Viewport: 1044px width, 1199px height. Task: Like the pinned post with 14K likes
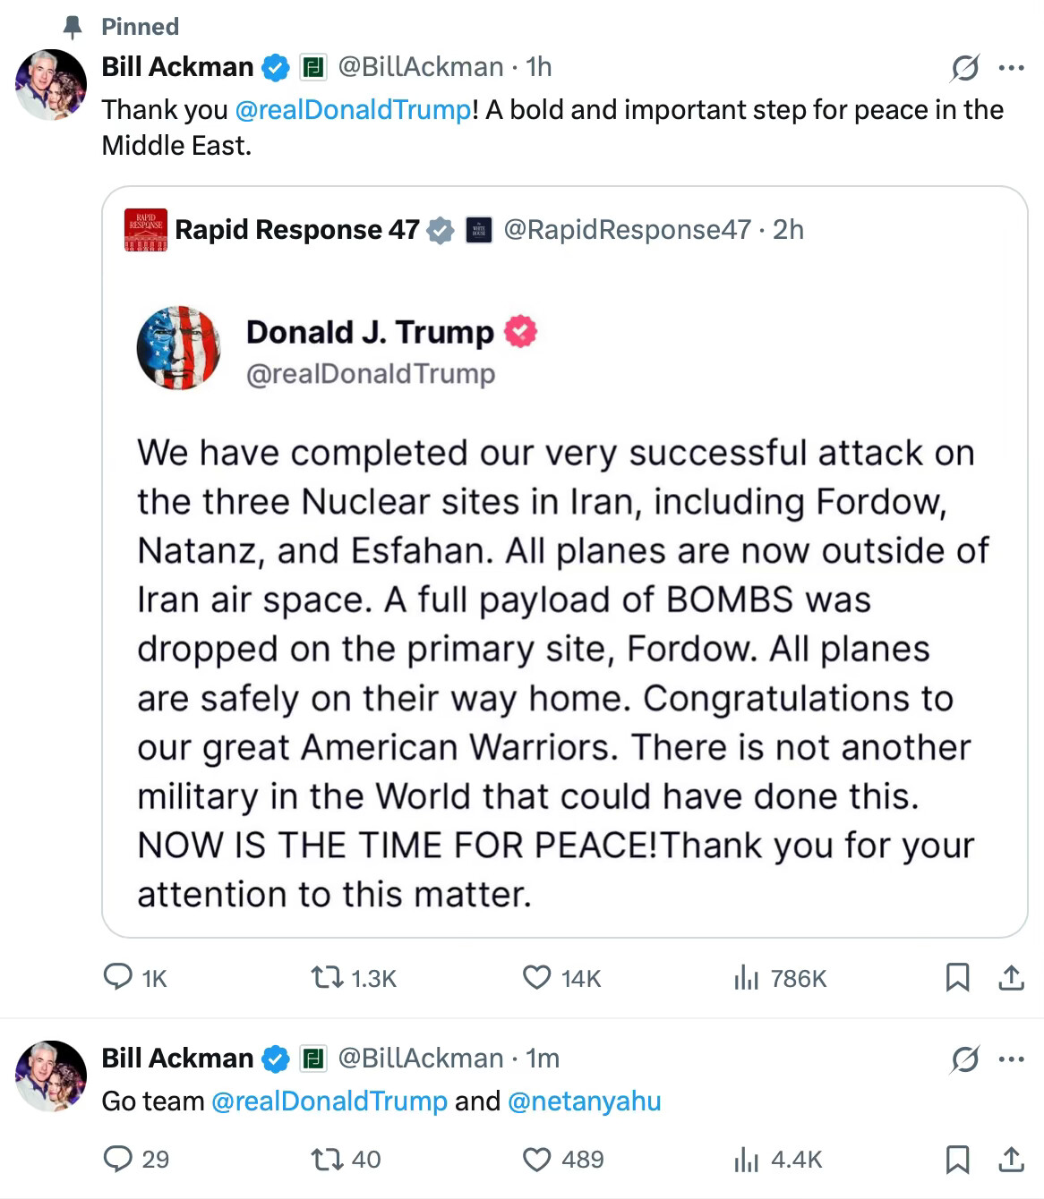536,977
